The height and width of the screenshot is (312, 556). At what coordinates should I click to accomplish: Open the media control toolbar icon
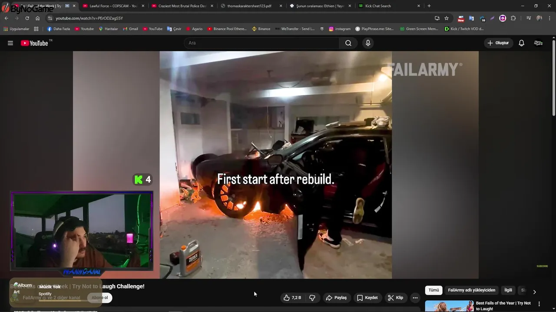coord(528,18)
